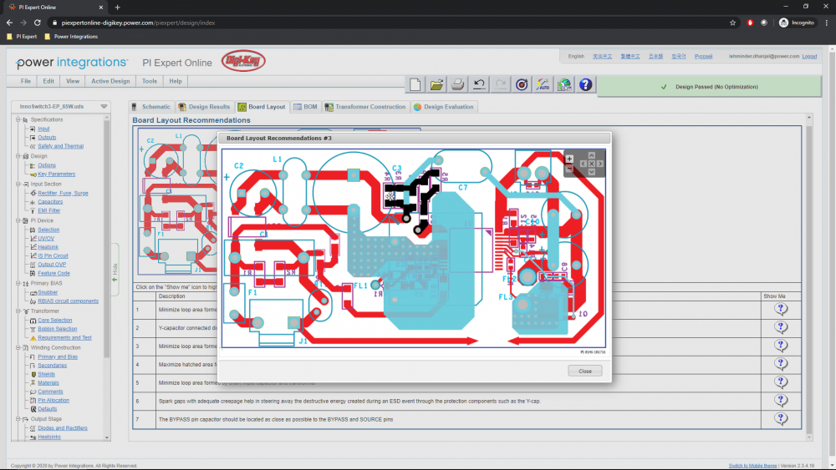Click the main content vertical scrollbar

[808, 277]
